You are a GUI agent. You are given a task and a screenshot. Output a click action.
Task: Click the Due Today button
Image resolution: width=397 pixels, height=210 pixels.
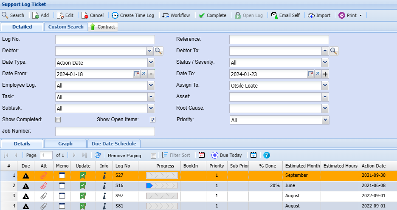[x=227, y=155]
